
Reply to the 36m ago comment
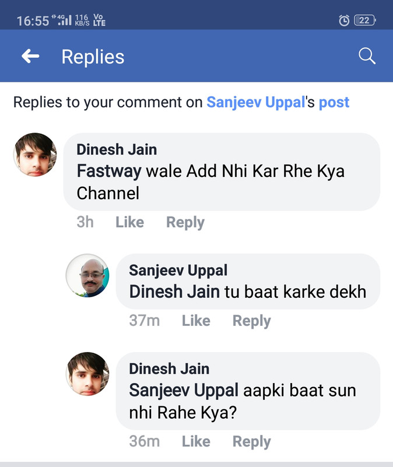[252, 442]
